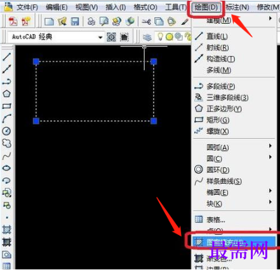This screenshot has height=270, width=280.
Task: Open the 插入(I) menu
Action: click(x=116, y=8)
